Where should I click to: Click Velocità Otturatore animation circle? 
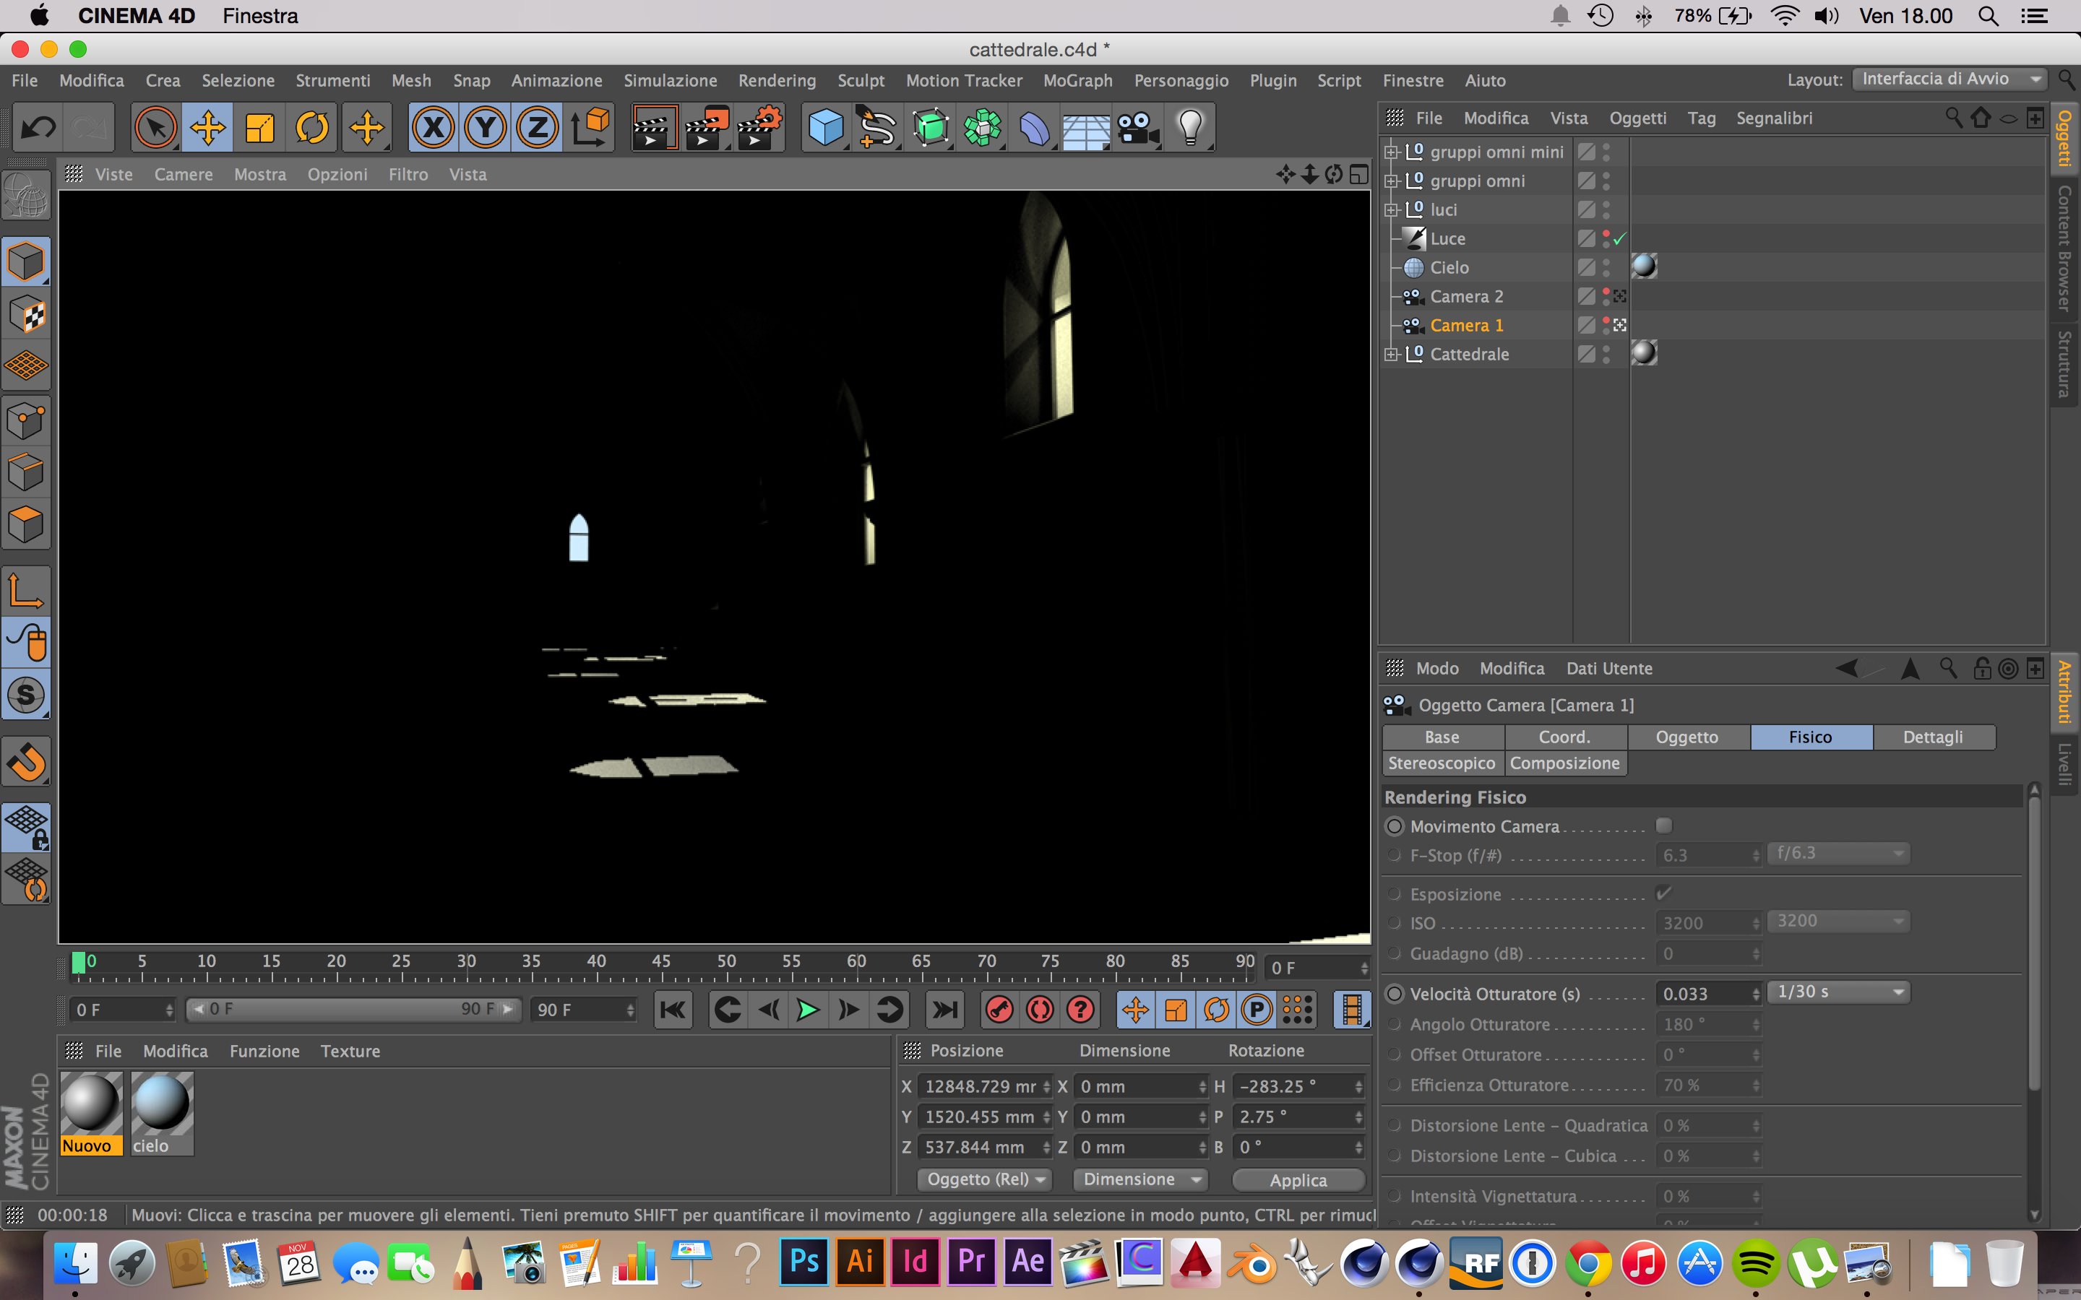(1395, 994)
